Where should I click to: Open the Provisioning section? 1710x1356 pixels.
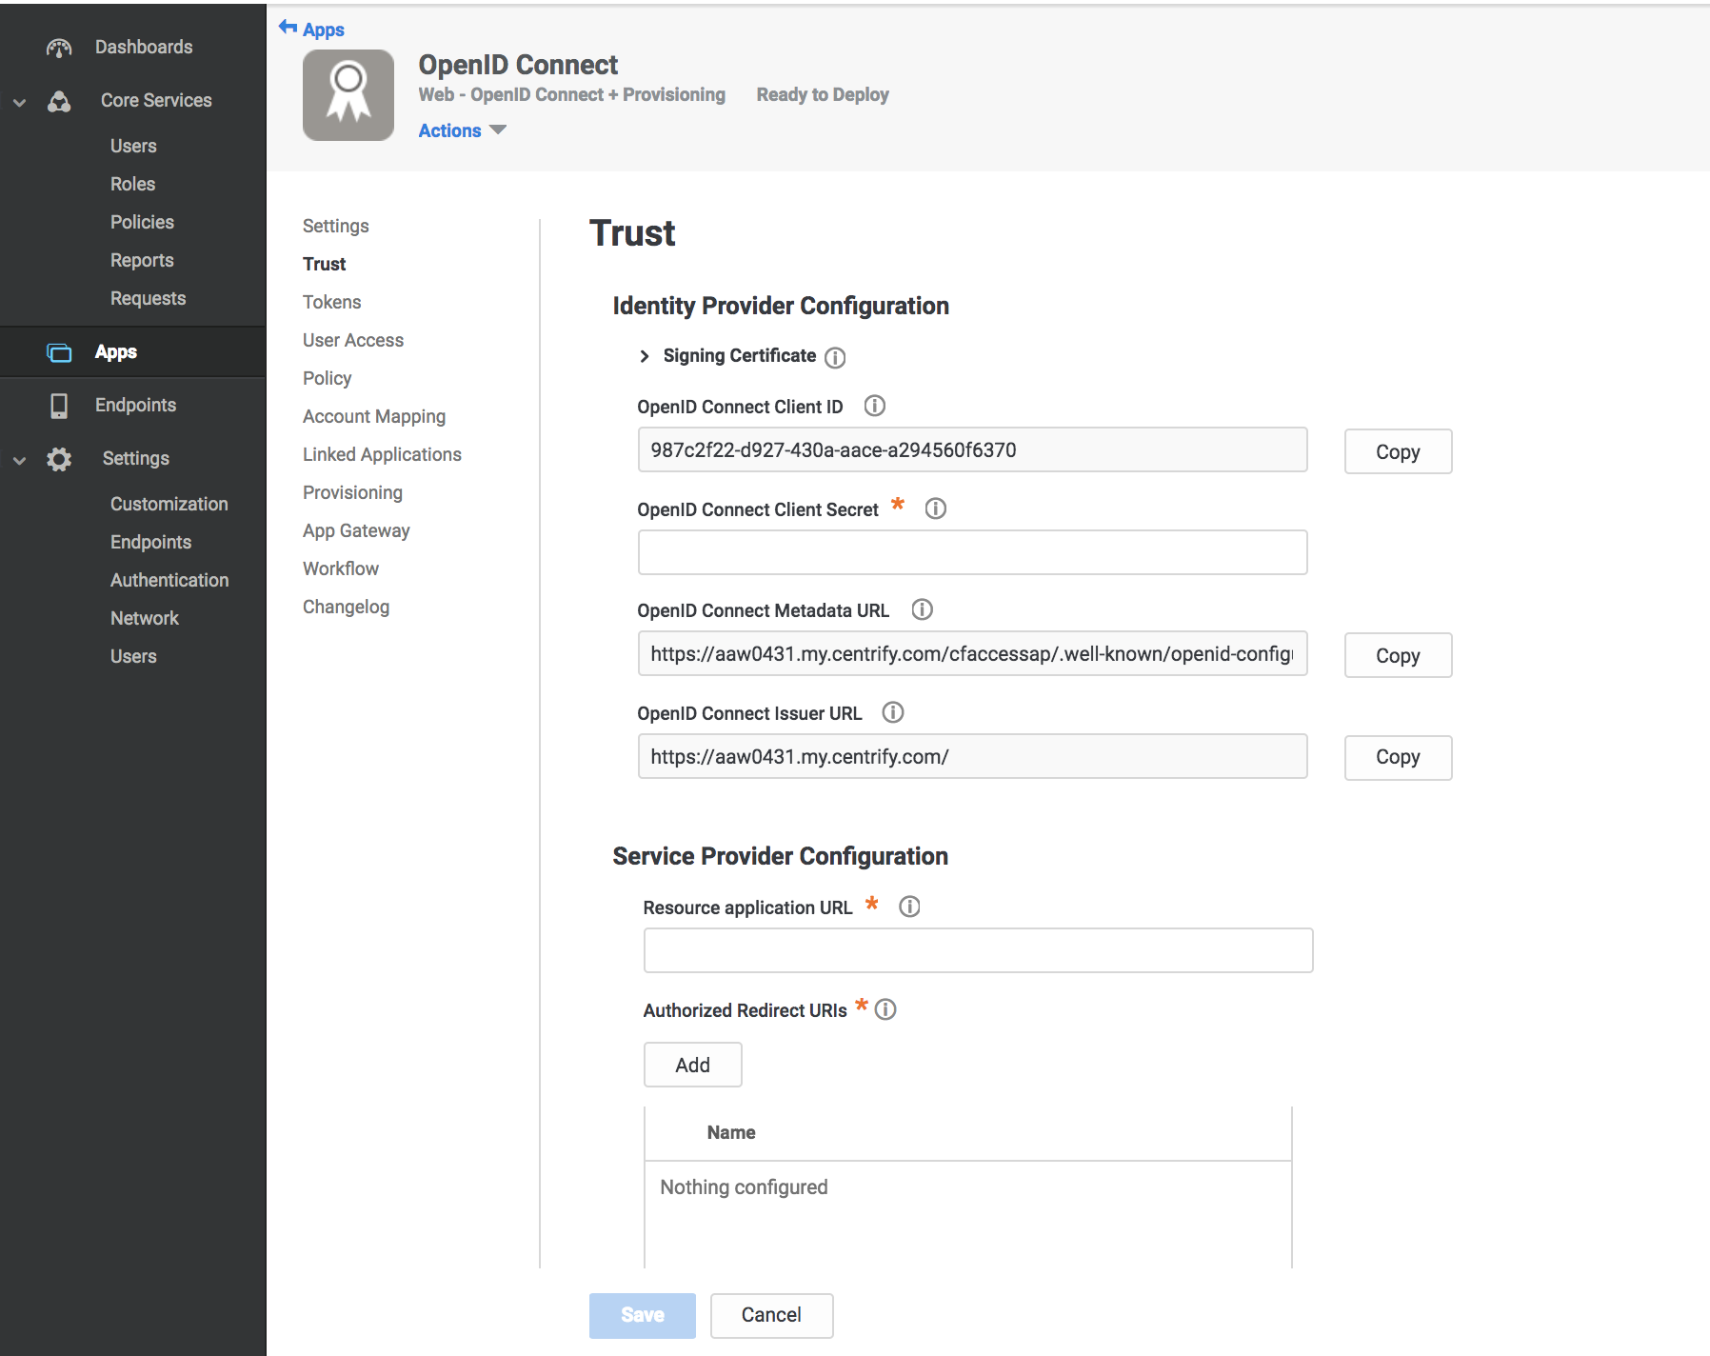click(x=352, y=492)
